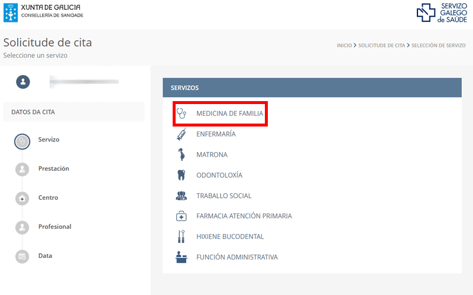Click the desk clerk icon for Función Administrativa
Image resolution: width=473 pixels, height=295 pixels.
pos(182,257)
